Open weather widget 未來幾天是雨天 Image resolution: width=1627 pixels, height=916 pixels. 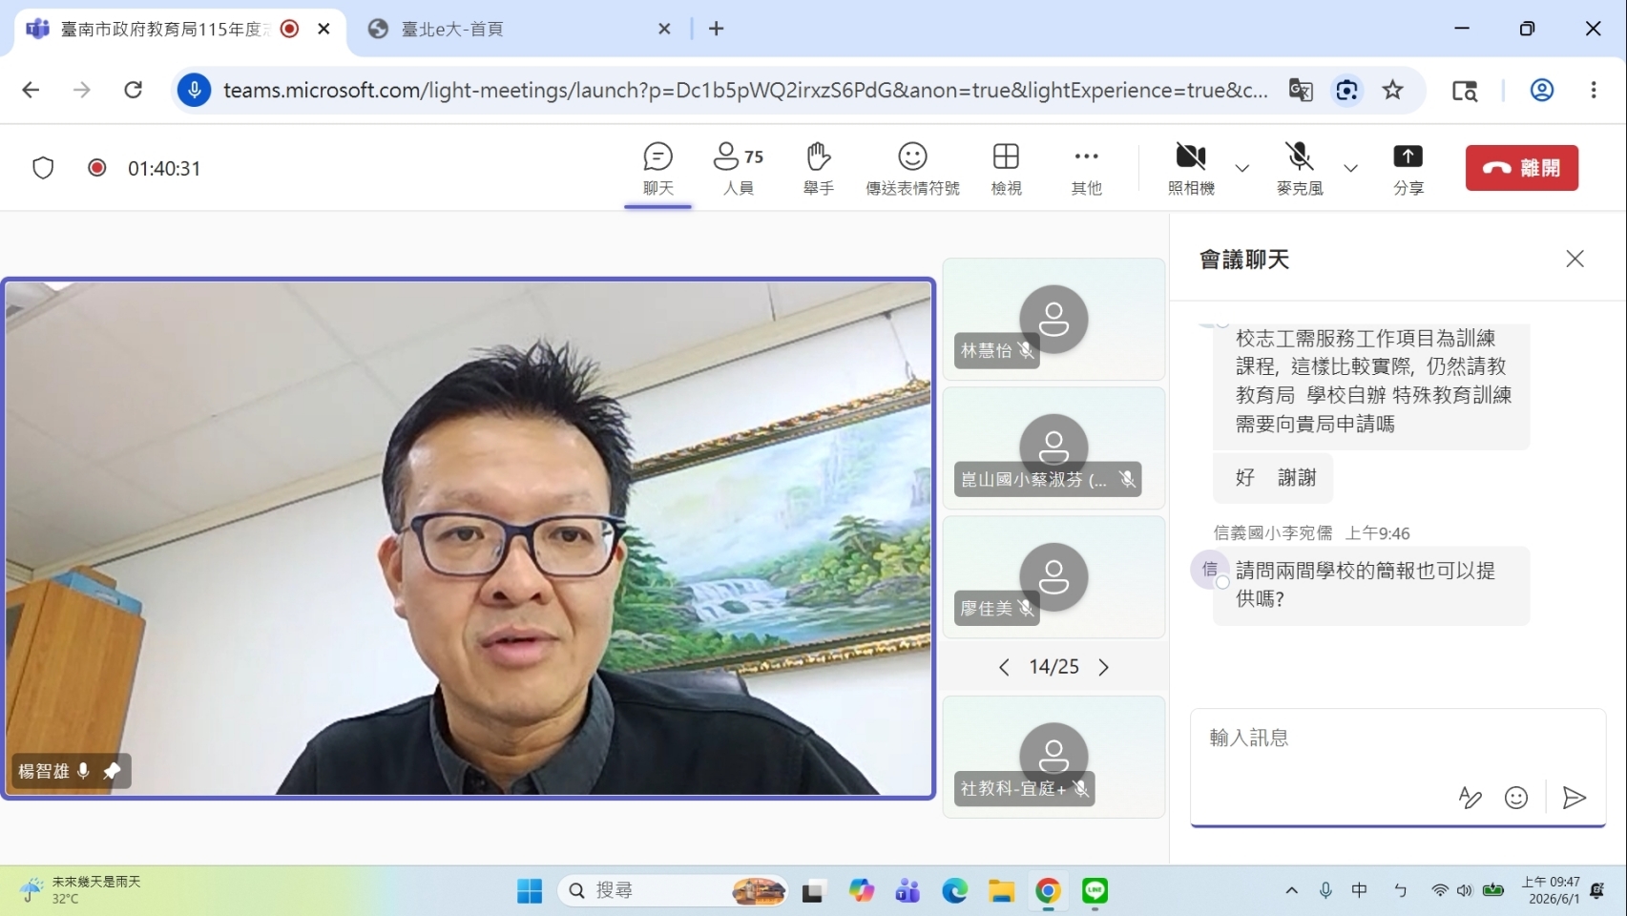click(x=81, y=890)
